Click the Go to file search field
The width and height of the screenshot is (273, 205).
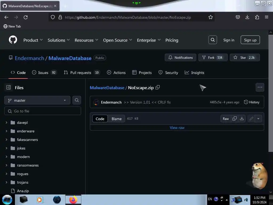tap(43, 111)
